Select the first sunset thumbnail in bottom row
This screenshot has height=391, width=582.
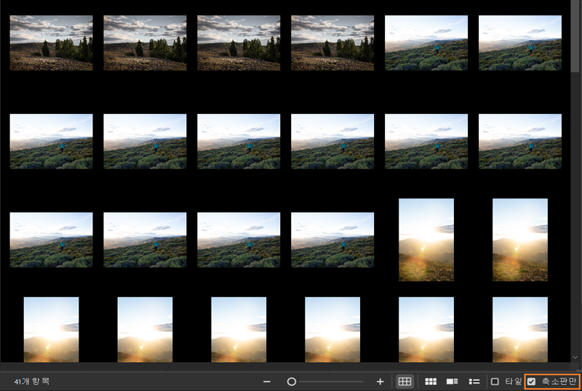click(51, 329)
